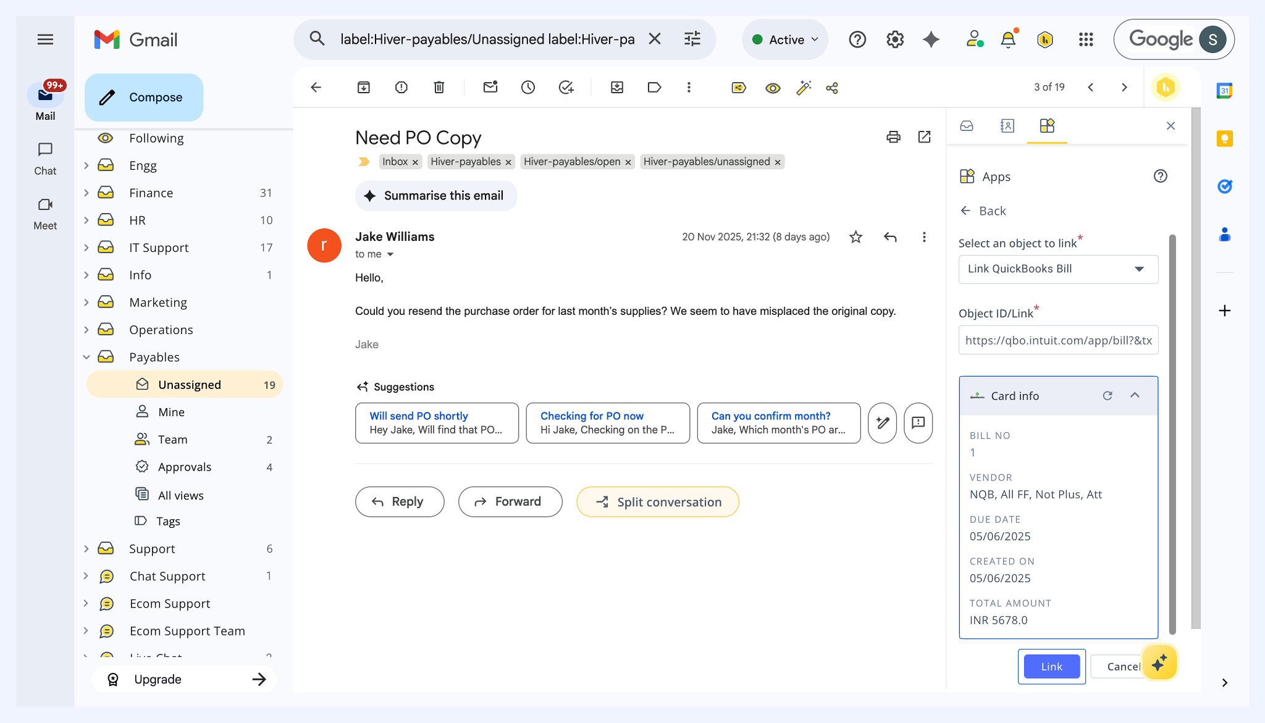Go Back in the Apps panel
The width and height of the screenshot is (1265, 723).
(983, 211)
